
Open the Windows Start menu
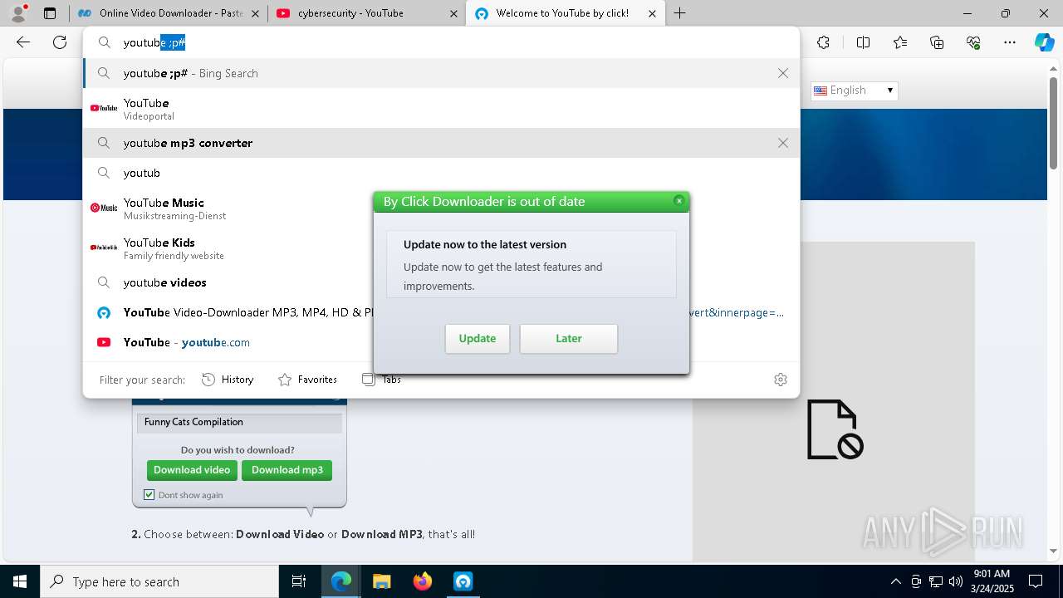[x=20, y=581]
